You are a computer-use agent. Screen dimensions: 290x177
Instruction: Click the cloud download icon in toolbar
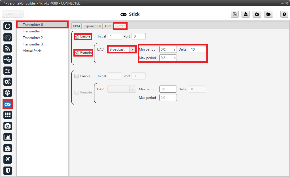pos(257,14)
